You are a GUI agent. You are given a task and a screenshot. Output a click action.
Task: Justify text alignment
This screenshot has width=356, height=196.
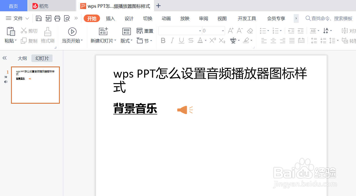click(x=292, y=40)
